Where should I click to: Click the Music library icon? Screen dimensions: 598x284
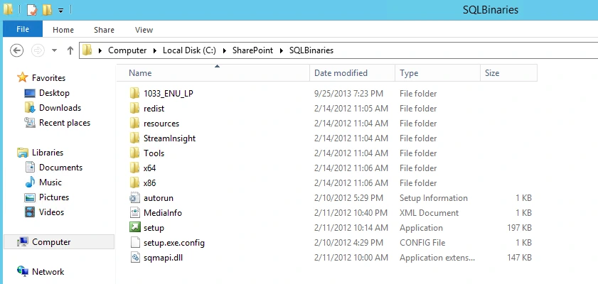[30, 182]
